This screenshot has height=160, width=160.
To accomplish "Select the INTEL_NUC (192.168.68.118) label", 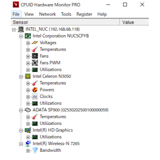I will pos(53,29).
